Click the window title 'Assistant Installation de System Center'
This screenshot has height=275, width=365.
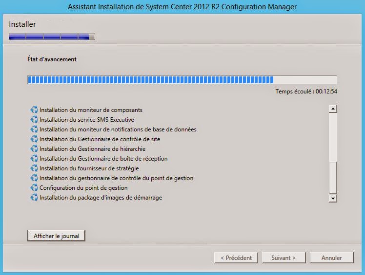(182, 7)
